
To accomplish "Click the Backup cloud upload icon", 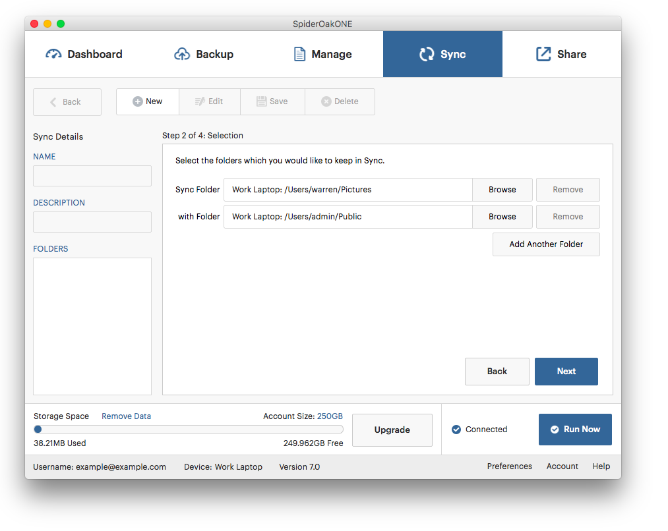I will (x=182, y=54).
